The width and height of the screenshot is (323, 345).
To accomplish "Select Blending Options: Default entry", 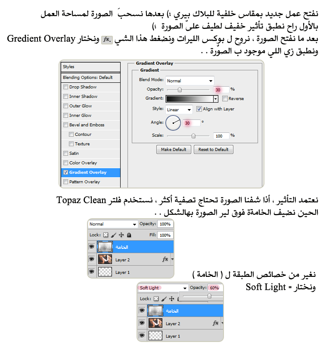I will (90, 78).
